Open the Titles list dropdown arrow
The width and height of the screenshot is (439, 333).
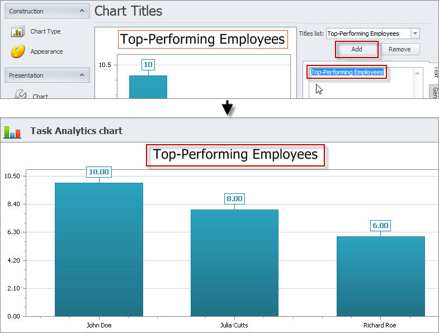tap(415, 34)
